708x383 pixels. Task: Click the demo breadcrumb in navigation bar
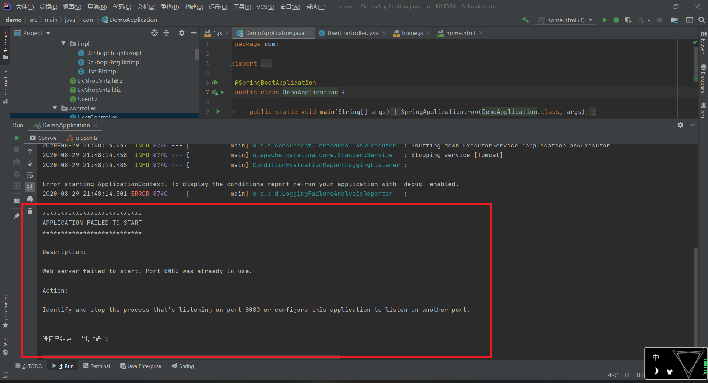click(14, 20)
